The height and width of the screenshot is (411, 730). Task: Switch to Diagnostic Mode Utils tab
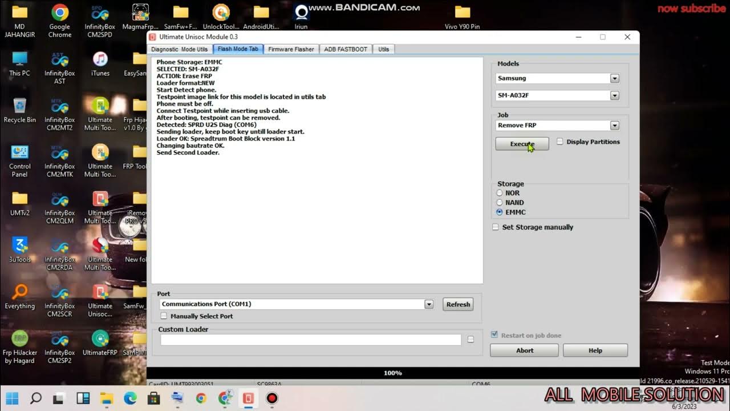tap(179, 49)
